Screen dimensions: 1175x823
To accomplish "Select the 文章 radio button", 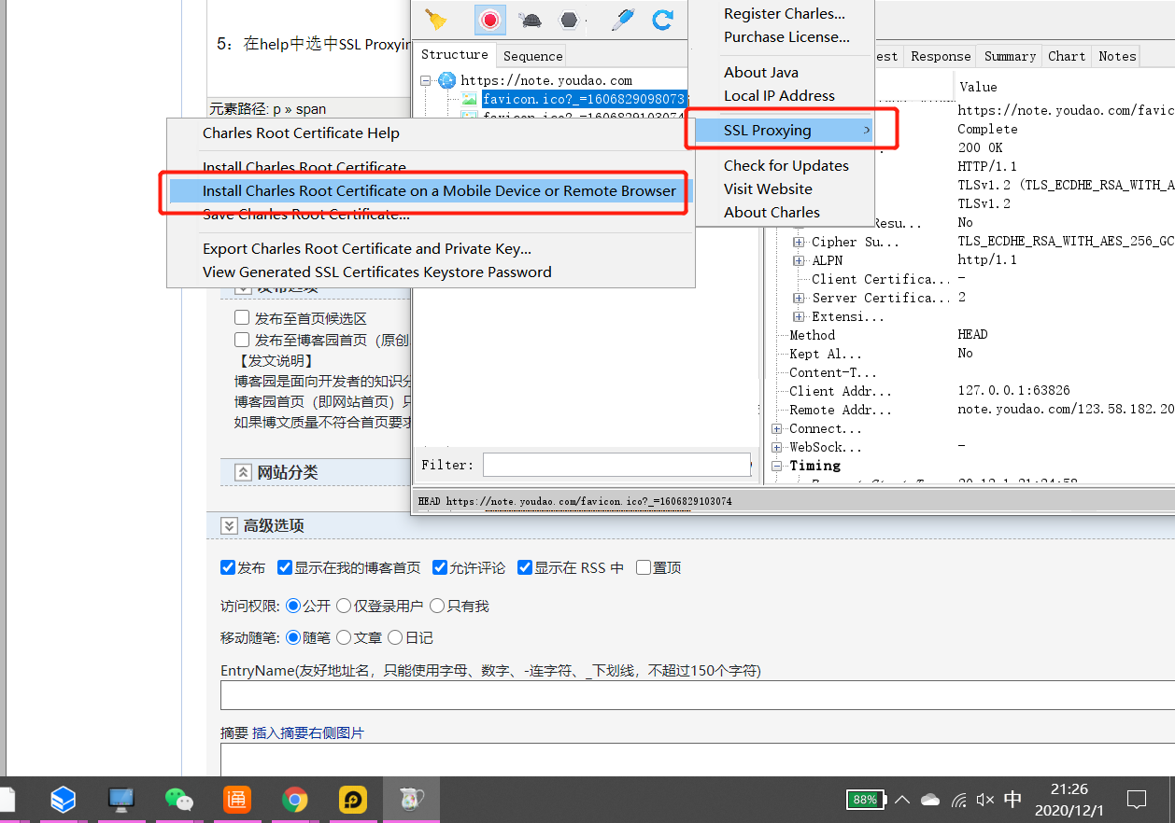I will coord(343,637).
